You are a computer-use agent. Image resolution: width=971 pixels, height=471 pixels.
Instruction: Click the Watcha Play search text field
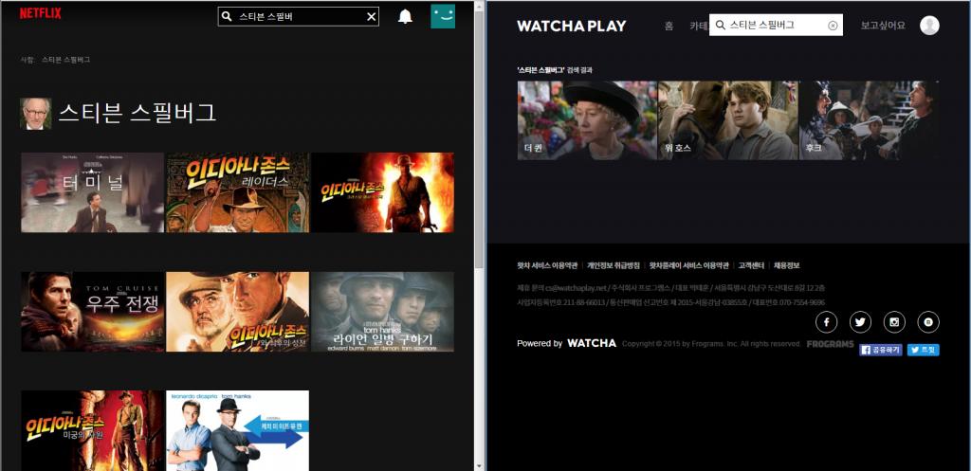tap(778, 26)
